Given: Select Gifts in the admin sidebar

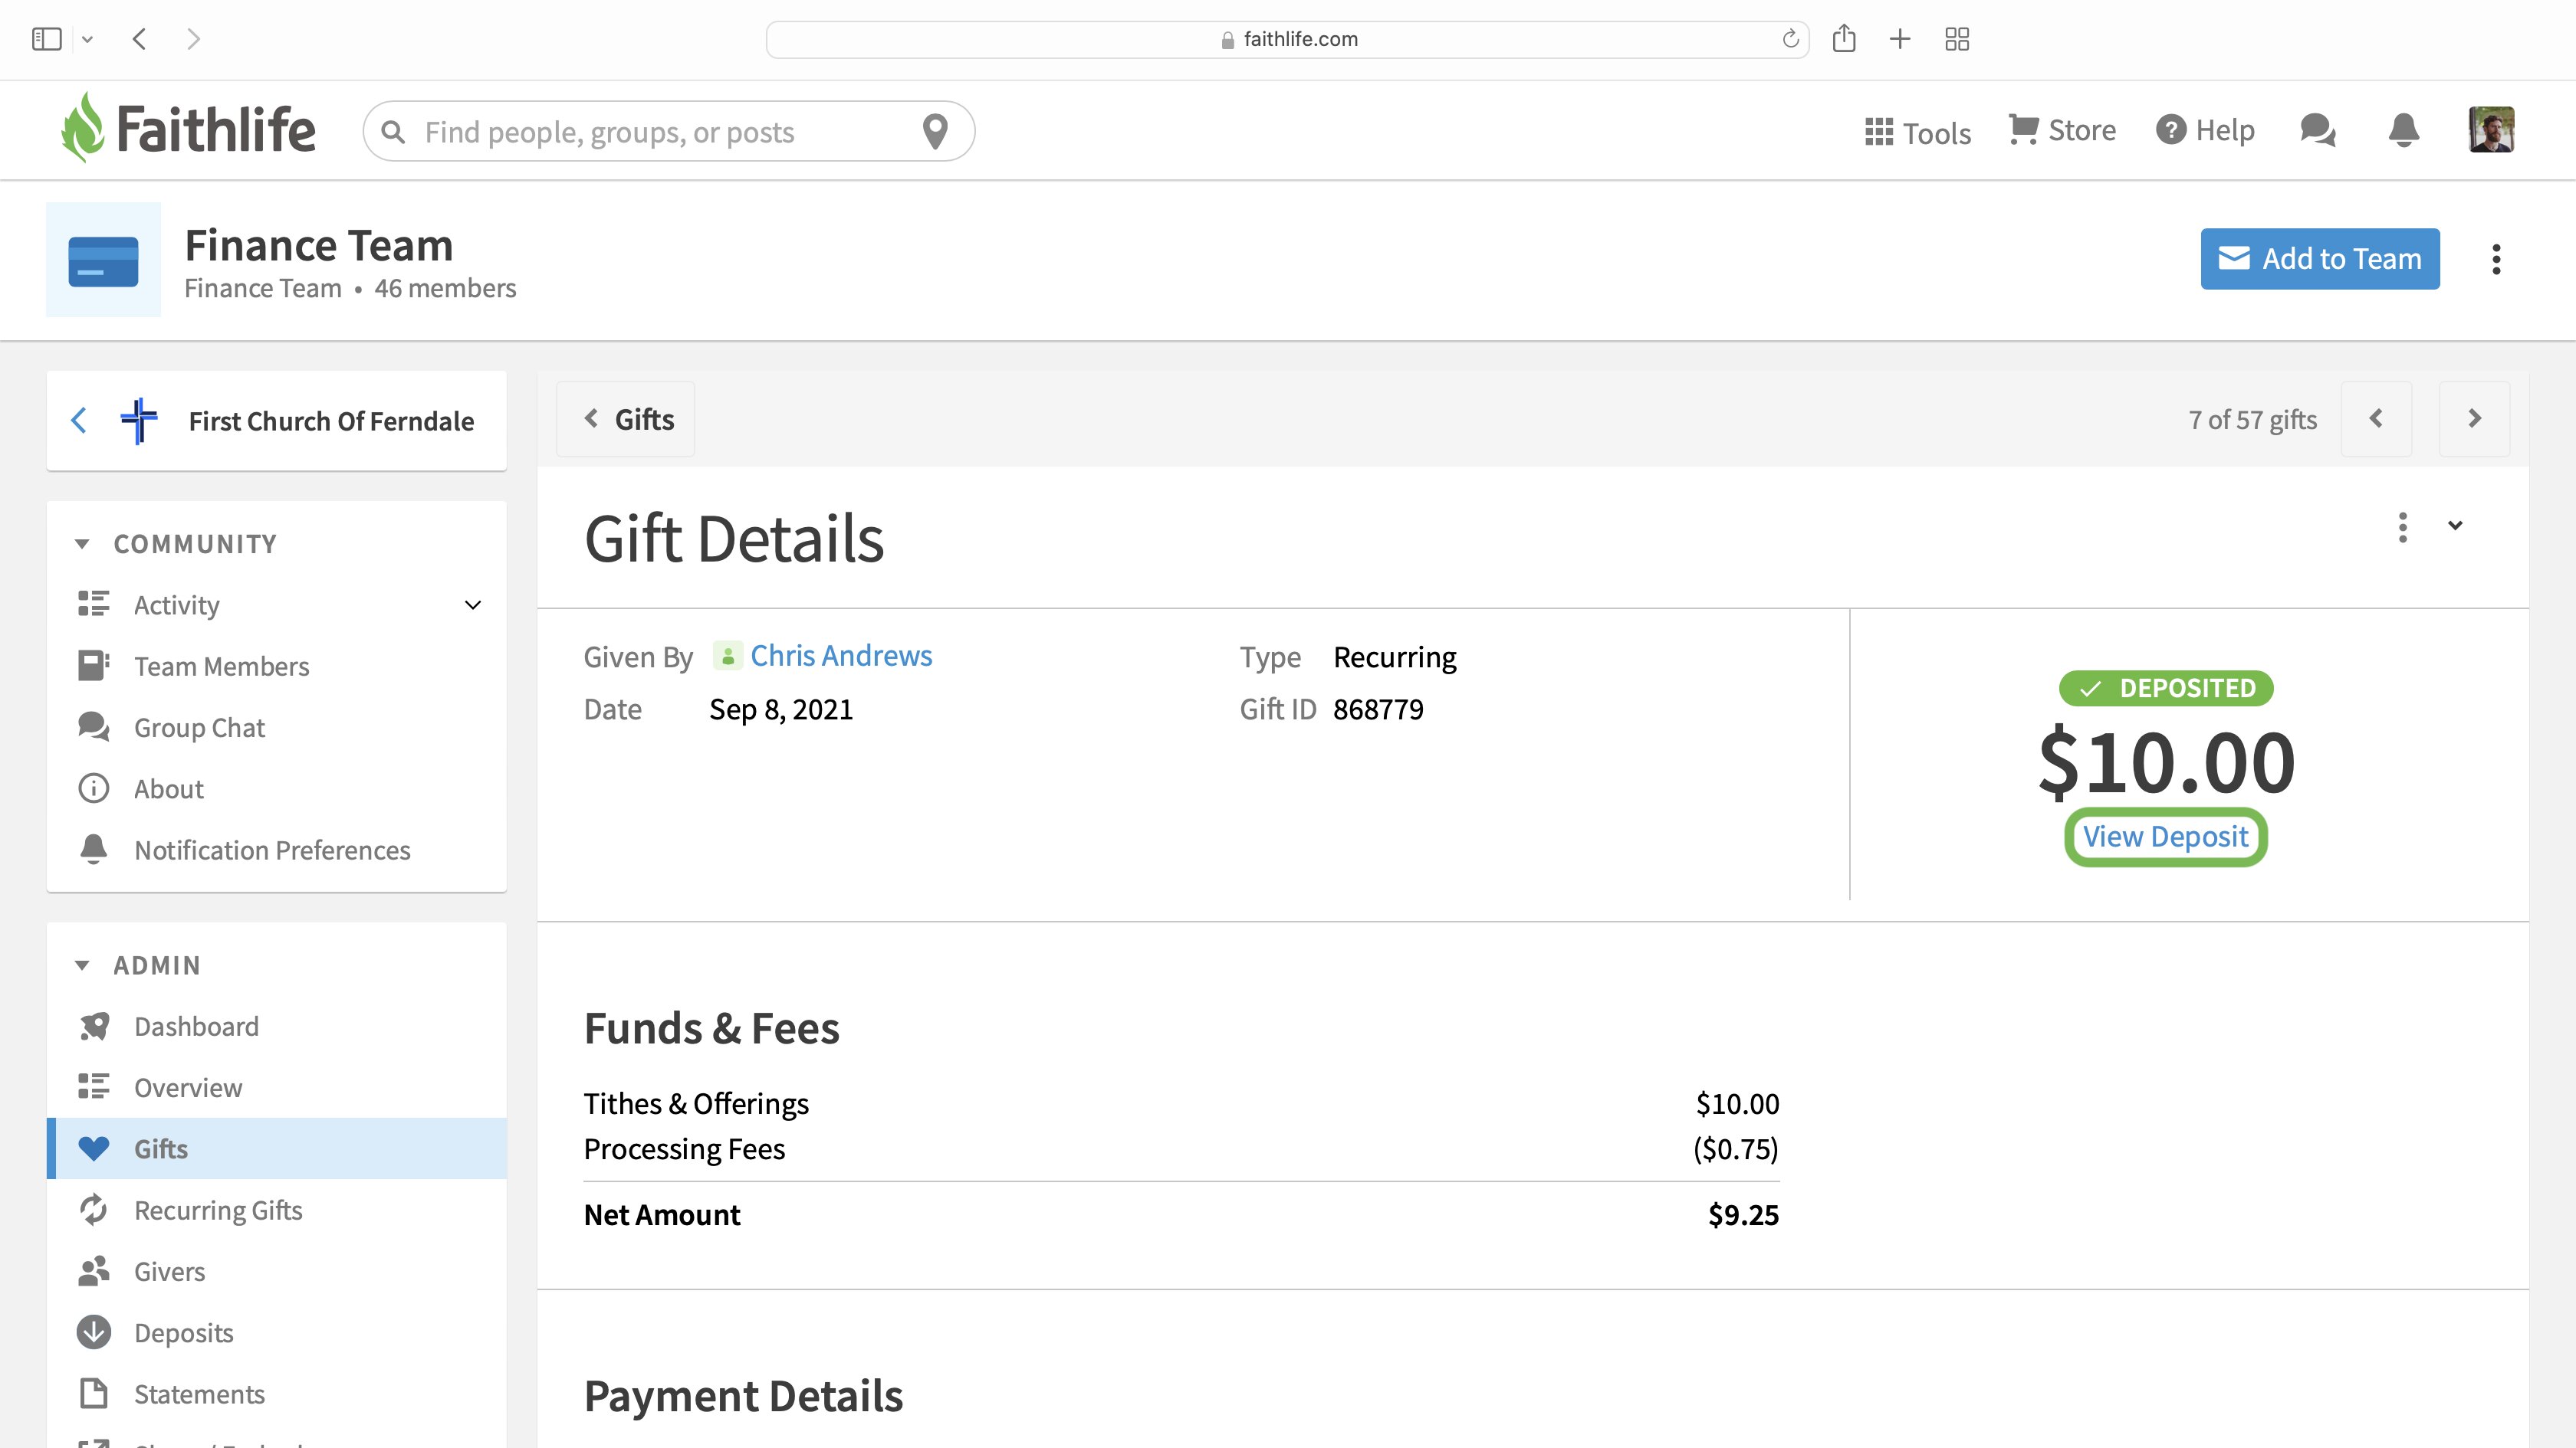Looking at the screenshot, I should pos(277,1148).
